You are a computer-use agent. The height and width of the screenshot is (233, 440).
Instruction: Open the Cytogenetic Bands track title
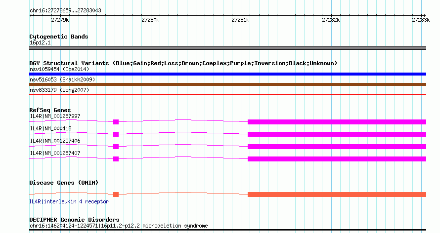(59, 37)
